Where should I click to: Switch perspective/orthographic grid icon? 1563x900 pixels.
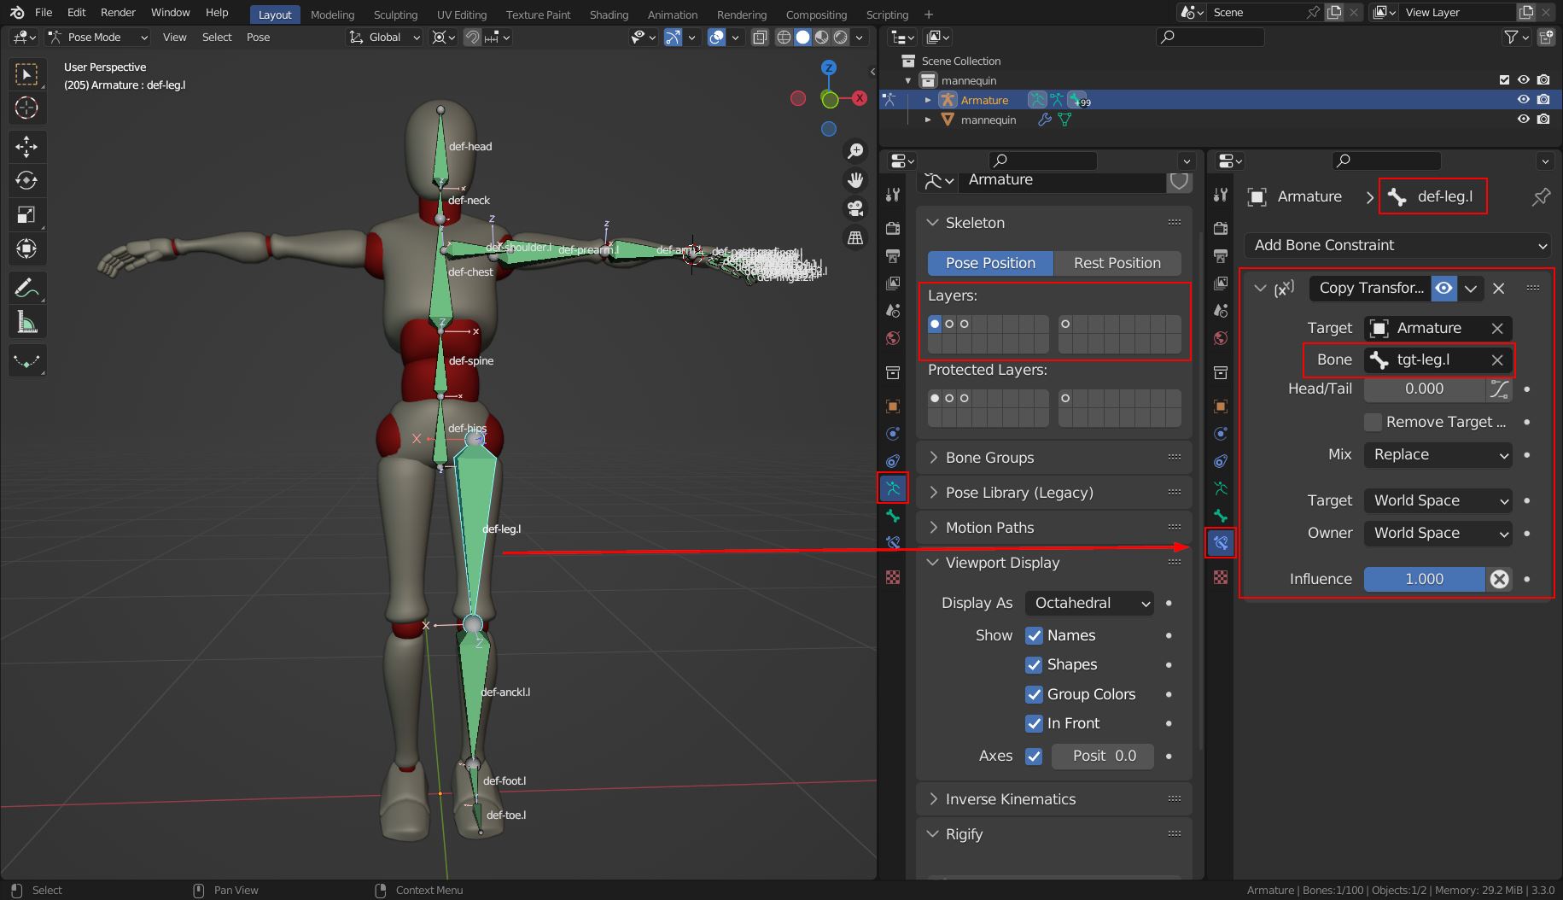click(854, 238)
